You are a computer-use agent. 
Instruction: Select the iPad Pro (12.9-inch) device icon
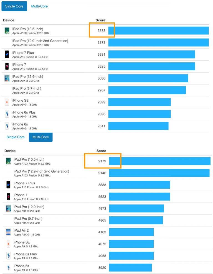(7, 78)
